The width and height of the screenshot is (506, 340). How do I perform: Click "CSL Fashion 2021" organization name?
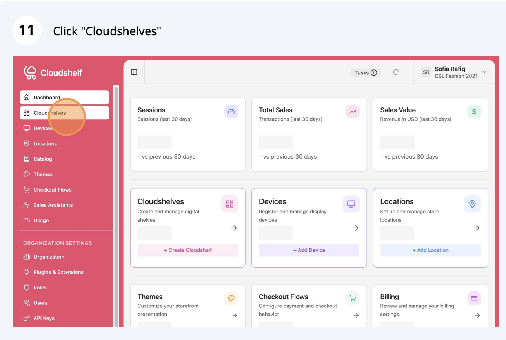456,76
